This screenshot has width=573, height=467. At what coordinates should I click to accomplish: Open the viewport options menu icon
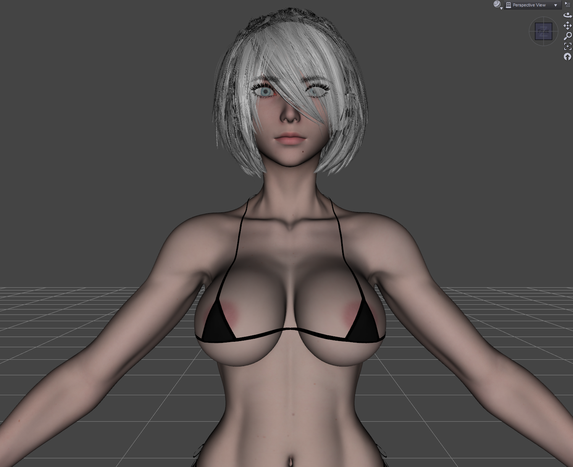click(568, 5)
